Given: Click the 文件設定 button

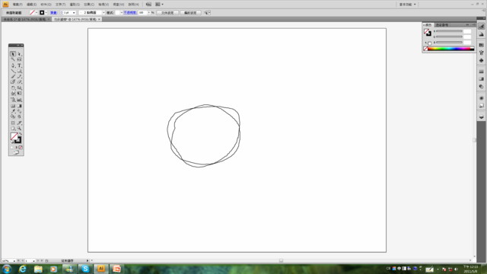Looking at the screenshot, I should [x=167, y=13].
